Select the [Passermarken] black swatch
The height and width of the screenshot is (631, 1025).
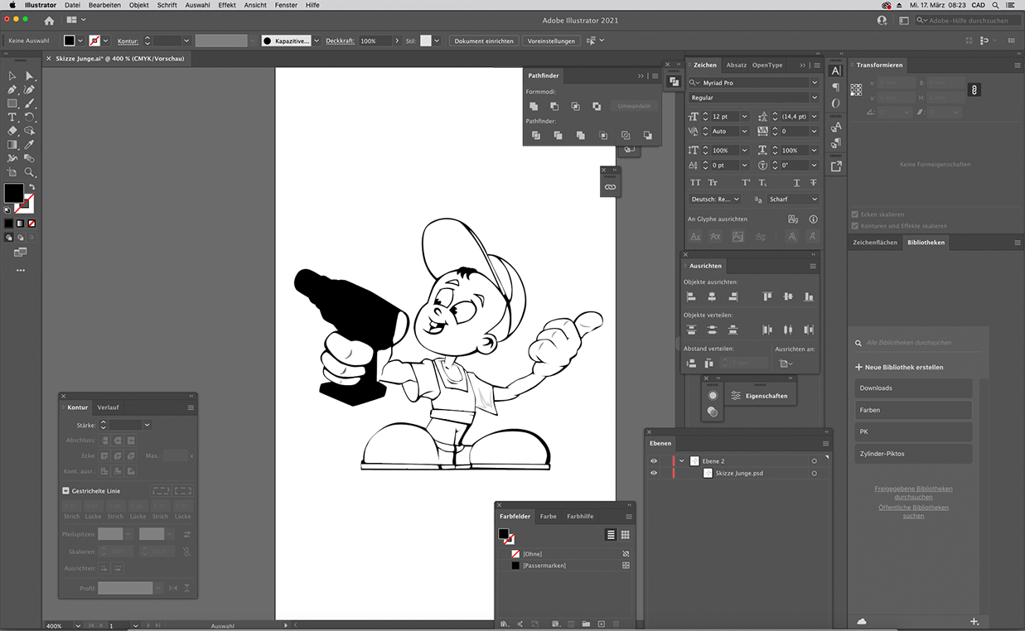515,566
